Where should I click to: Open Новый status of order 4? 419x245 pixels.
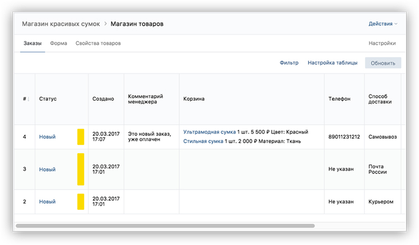coord(47,137)
